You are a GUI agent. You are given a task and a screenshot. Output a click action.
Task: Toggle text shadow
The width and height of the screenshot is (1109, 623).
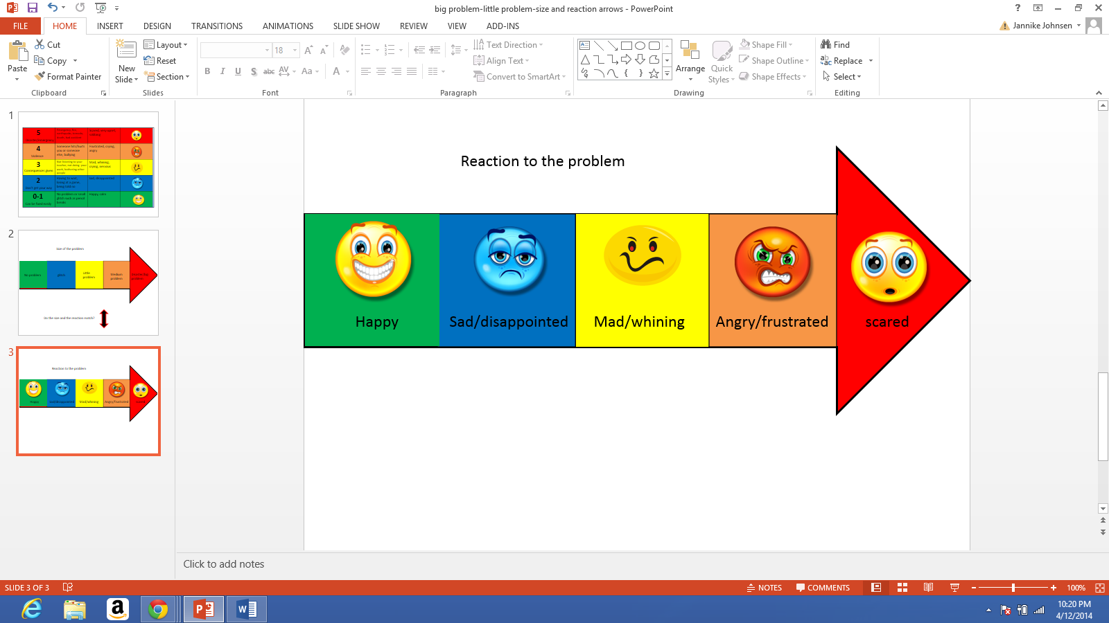tap(254, 71)
